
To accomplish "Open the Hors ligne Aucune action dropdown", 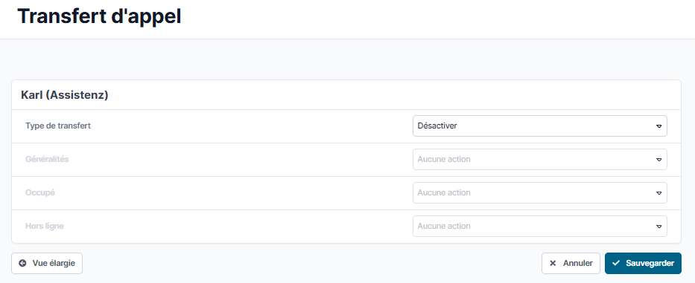I will tap(540, 226).
